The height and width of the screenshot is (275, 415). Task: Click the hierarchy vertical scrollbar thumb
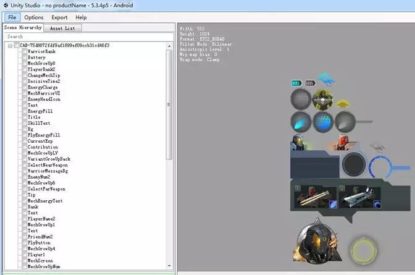pos(169,104)
